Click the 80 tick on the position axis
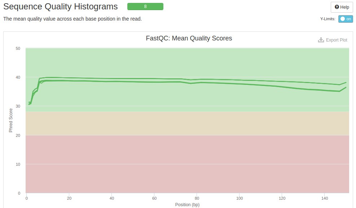 pos(197,198)
